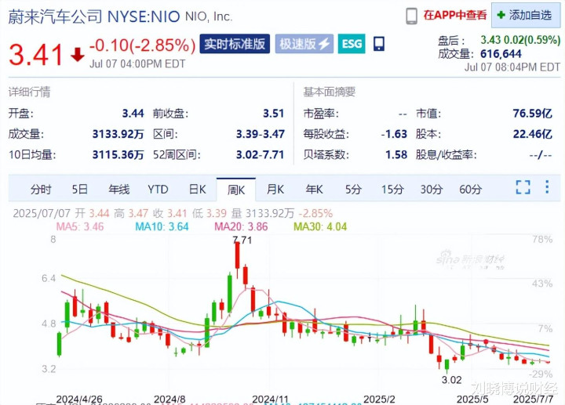Click the phone icon beside 在APP中查看
Viewport: 565px width, 405px height.
point(411,16)
